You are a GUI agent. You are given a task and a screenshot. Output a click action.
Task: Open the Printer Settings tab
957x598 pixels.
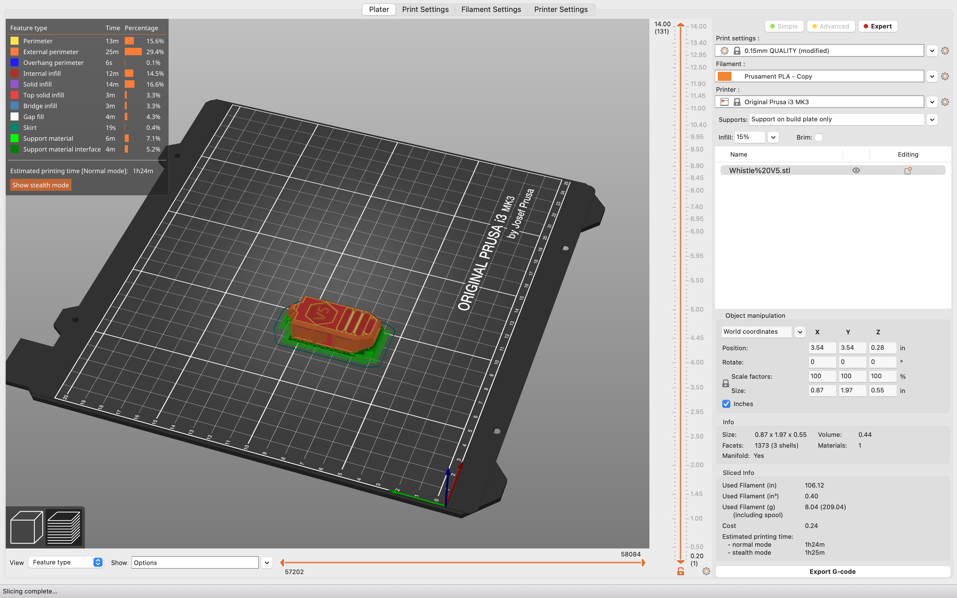(561, 9)
